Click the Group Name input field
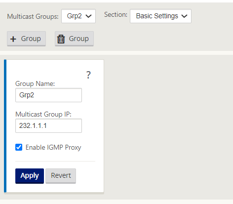233x204 pixels. point(48,95)
